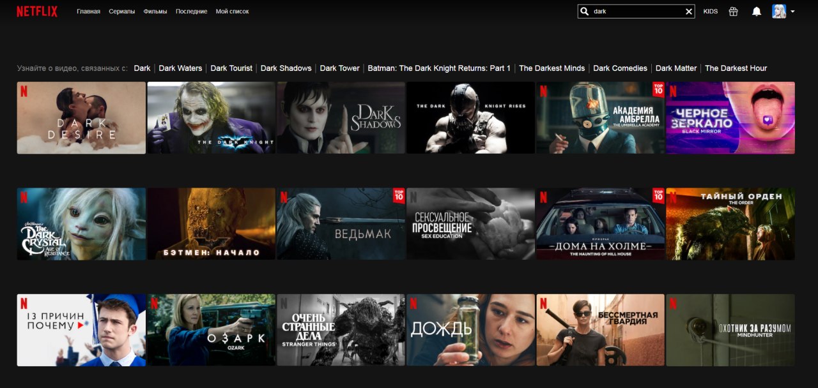
Task: Open The Dark Crystal thumbnail
Action: click(81, 223)
